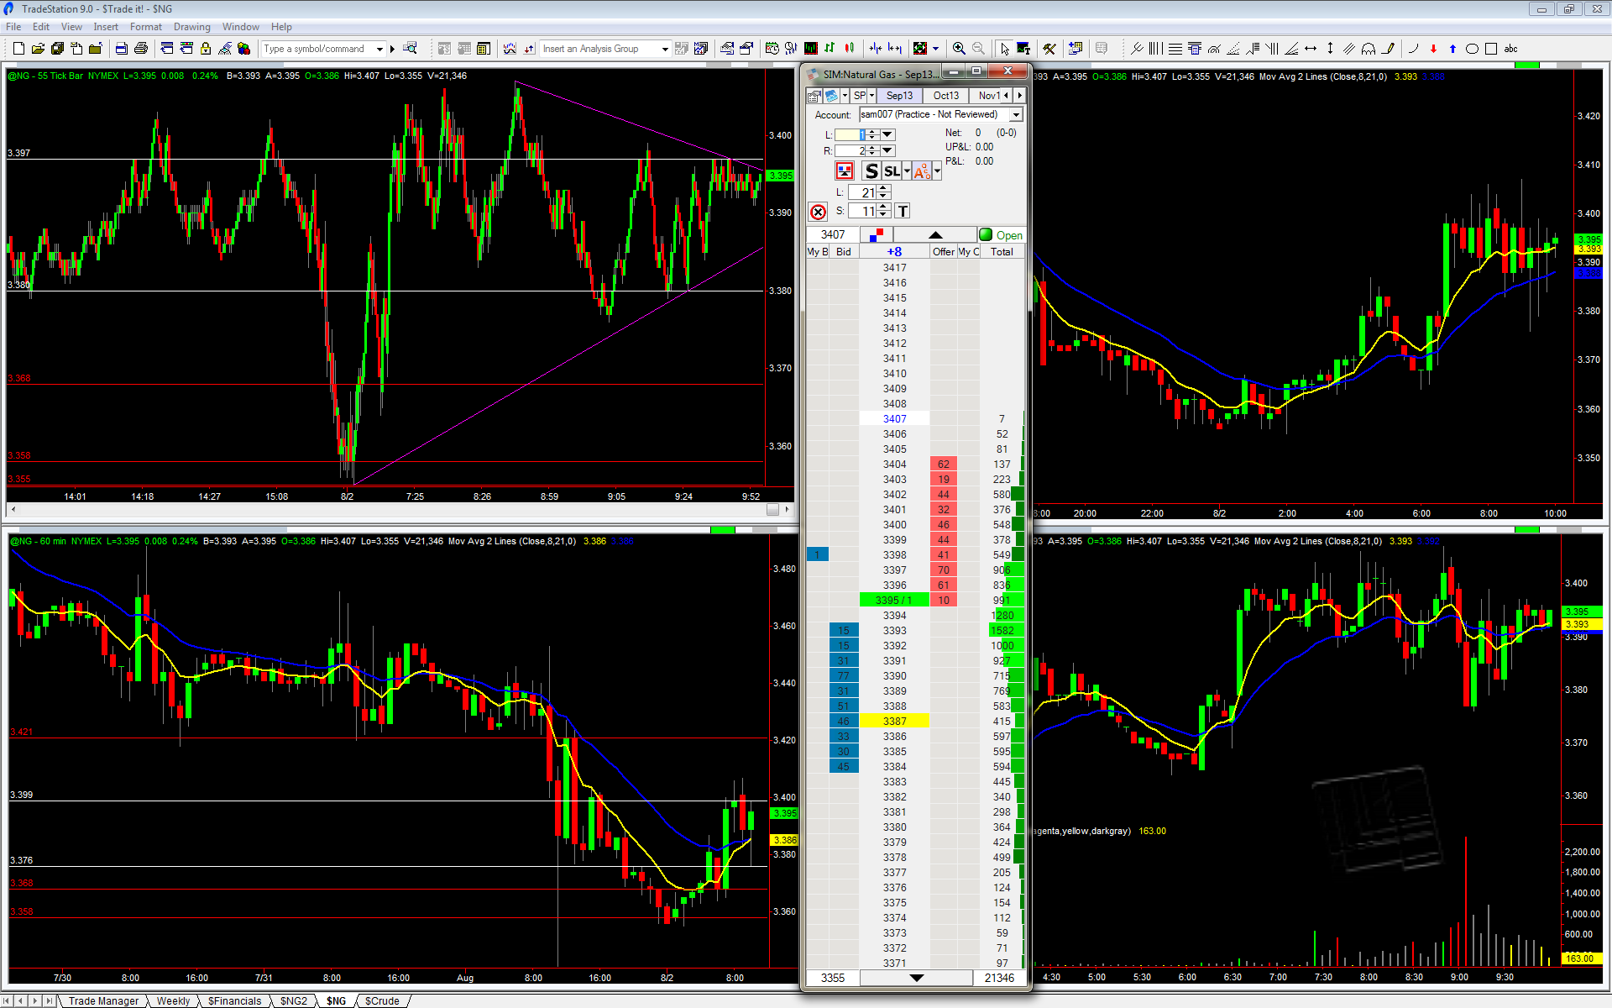
Task: Click the hammer strategy properties icon
Action: (1049, 49)
